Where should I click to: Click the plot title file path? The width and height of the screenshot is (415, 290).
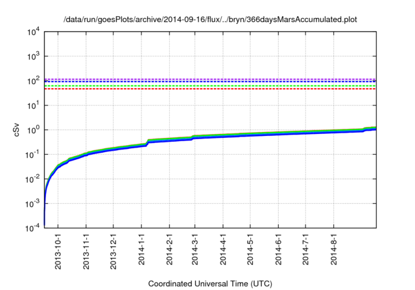210,19
